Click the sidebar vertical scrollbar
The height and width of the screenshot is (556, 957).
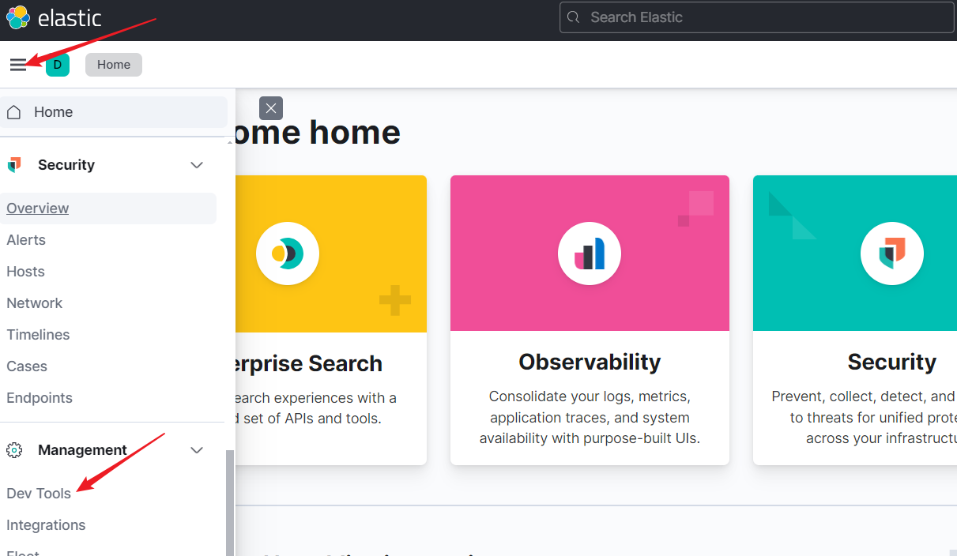230,502
